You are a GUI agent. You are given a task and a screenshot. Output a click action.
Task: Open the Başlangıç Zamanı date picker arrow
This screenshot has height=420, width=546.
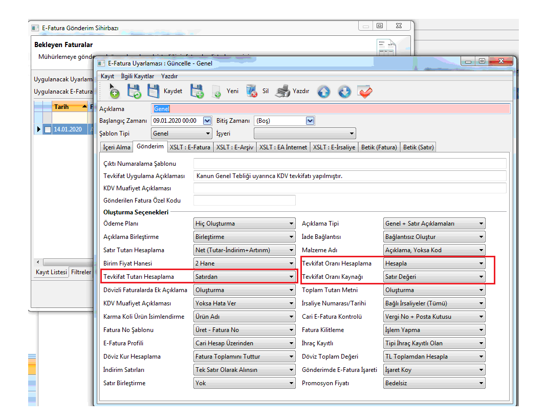(x=207, y=121)
